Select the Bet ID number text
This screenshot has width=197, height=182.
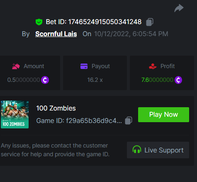pyautogui.click(x=105, y=22)
